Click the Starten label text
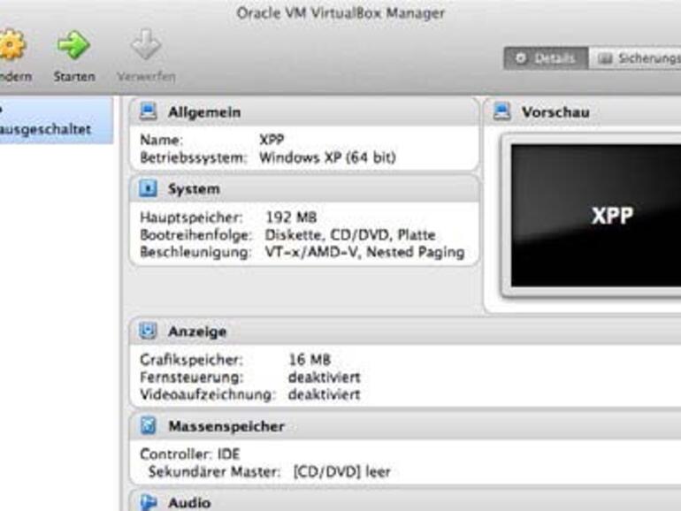Viewport: 681px width, 511px height. point(74,76)
